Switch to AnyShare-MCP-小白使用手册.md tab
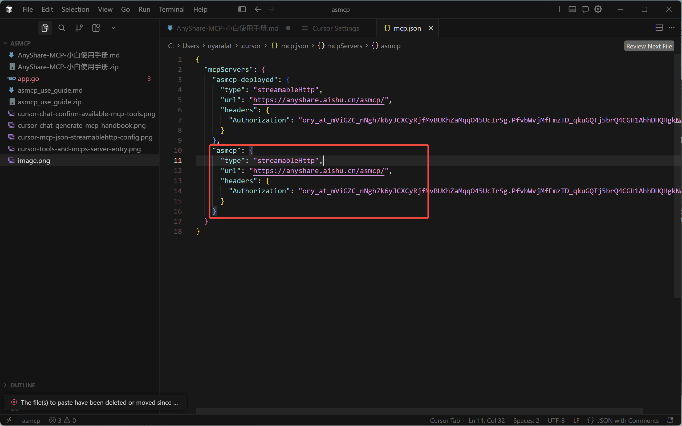 (228, 28)
